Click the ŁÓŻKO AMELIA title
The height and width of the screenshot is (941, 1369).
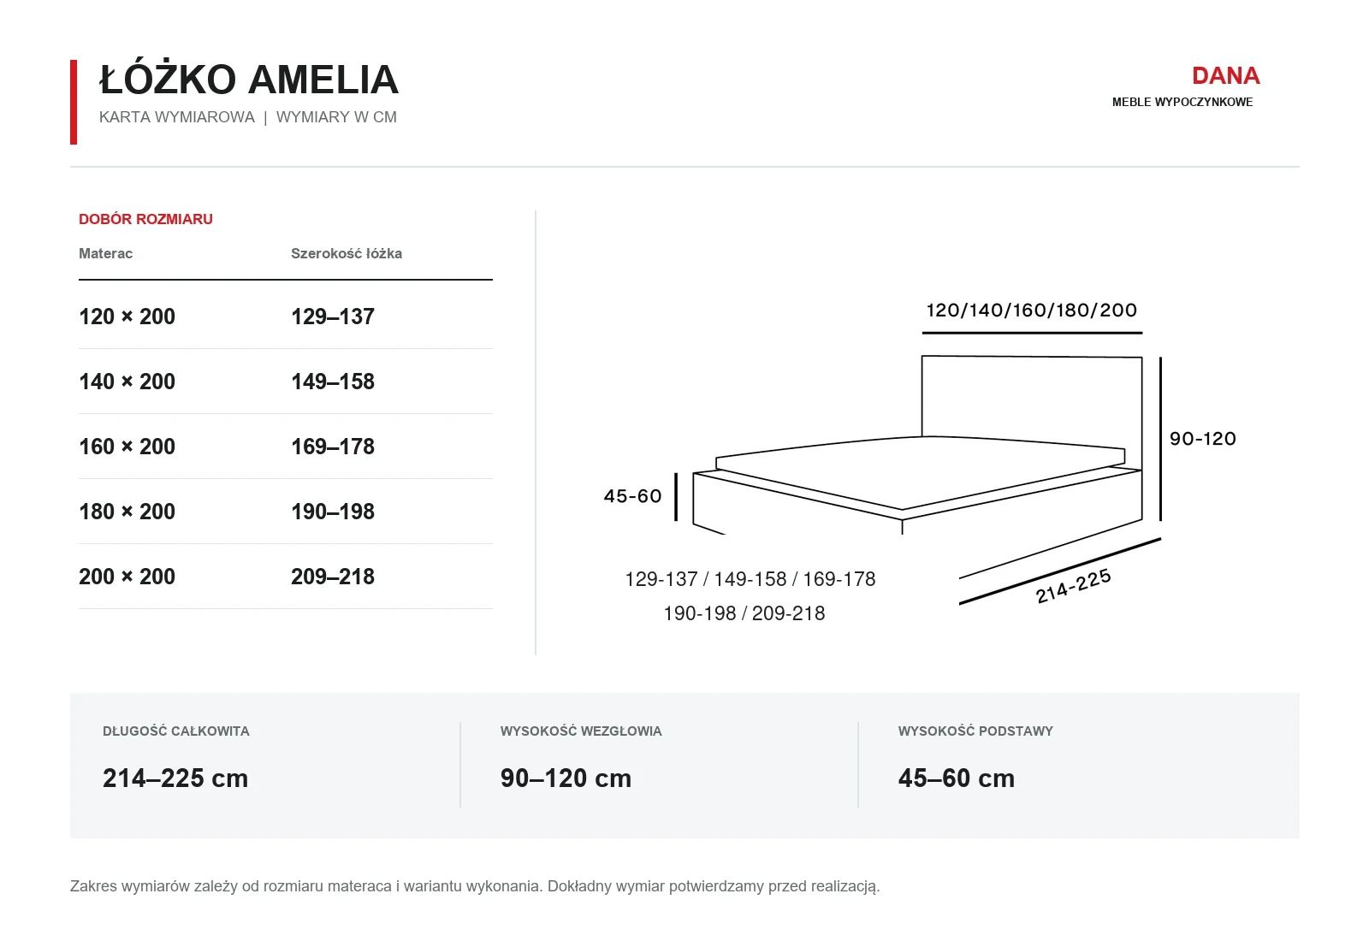coord(249,80)
